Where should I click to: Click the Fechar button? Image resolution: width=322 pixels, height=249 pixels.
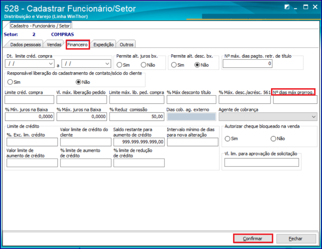pyautogui.click(x=296, y=239)
